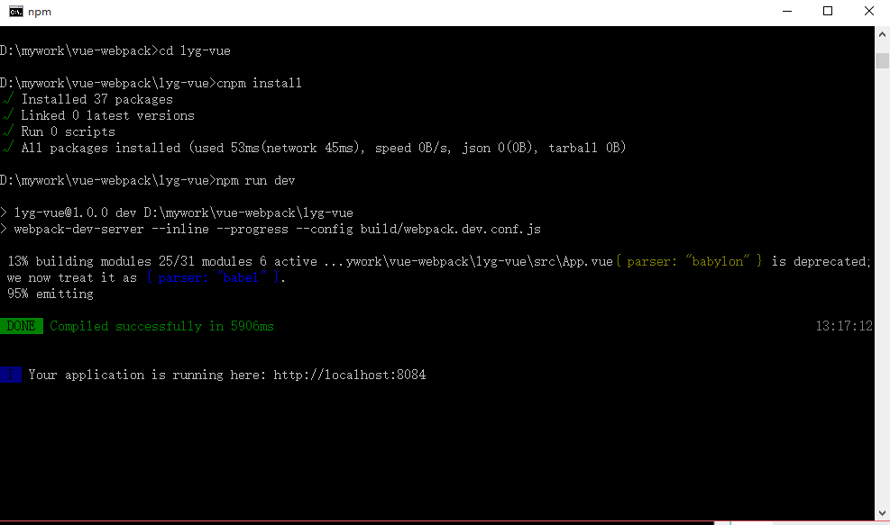Click the scrollbar up arrow
The width and height of the screenshot is (890, 525).
coord(882,34)
